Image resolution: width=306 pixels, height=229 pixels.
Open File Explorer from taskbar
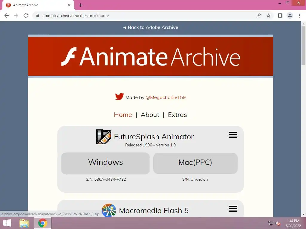24,223
